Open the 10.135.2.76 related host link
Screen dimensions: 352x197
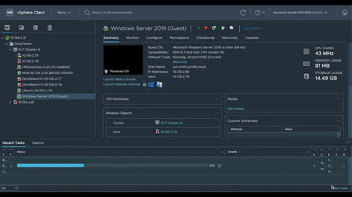[169, 132]
